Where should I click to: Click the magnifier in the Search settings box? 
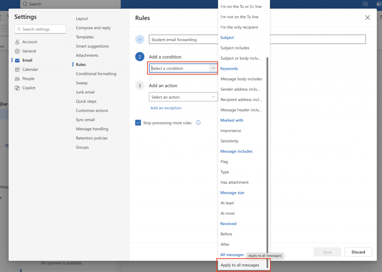point(19,29)
